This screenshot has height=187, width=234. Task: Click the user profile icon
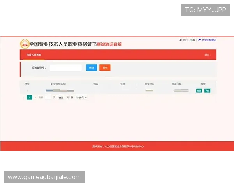181,40
